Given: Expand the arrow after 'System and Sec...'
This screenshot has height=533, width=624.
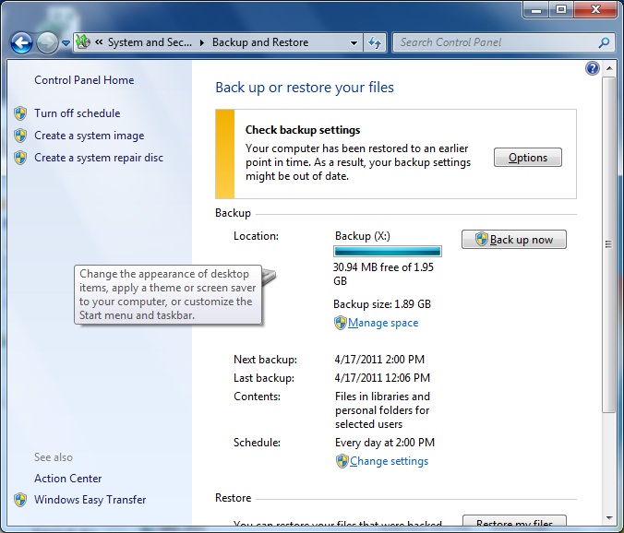Looking at the screenshot, I should coord(202,42).
